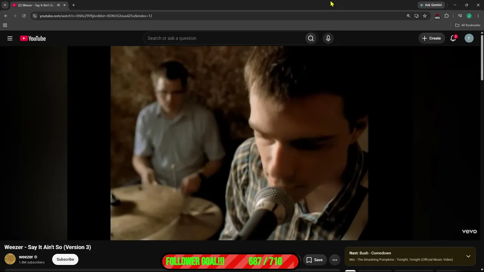Image resolution: width=484 pixels, height=272 pixels.
Task: Click the page vertical scrollbar
Action: coord(482,57)
